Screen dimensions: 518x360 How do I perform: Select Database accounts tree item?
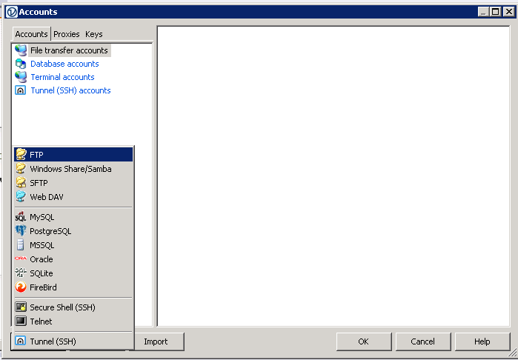[64, 64]
